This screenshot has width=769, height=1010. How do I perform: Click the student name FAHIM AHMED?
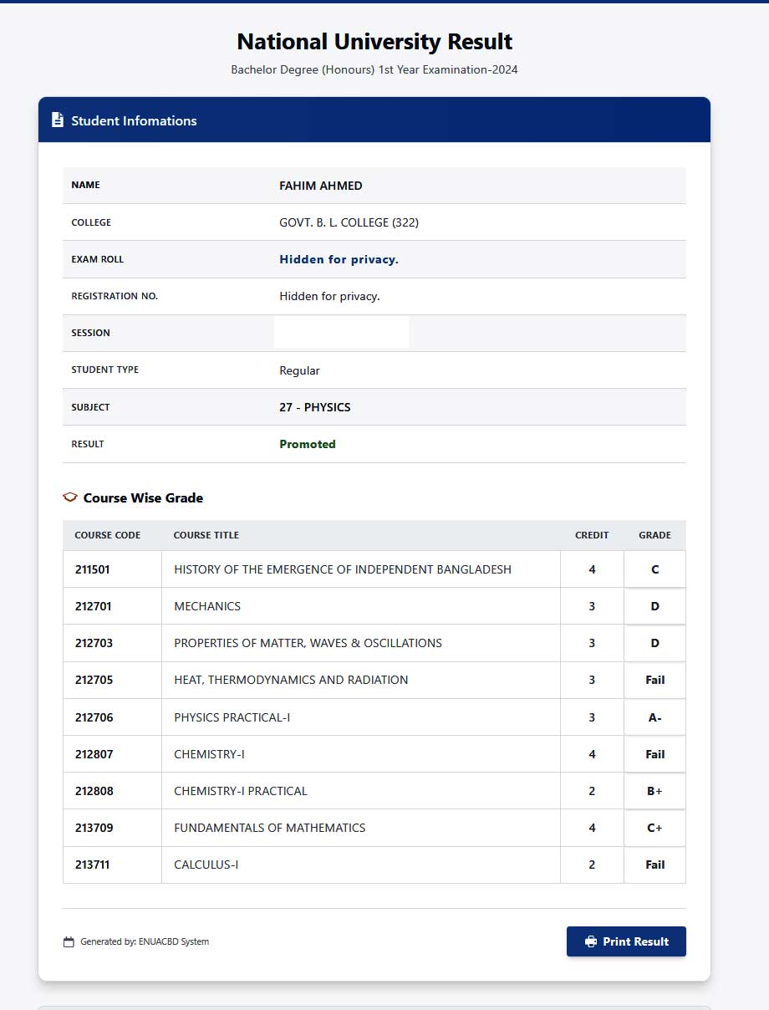pos(321,186)
